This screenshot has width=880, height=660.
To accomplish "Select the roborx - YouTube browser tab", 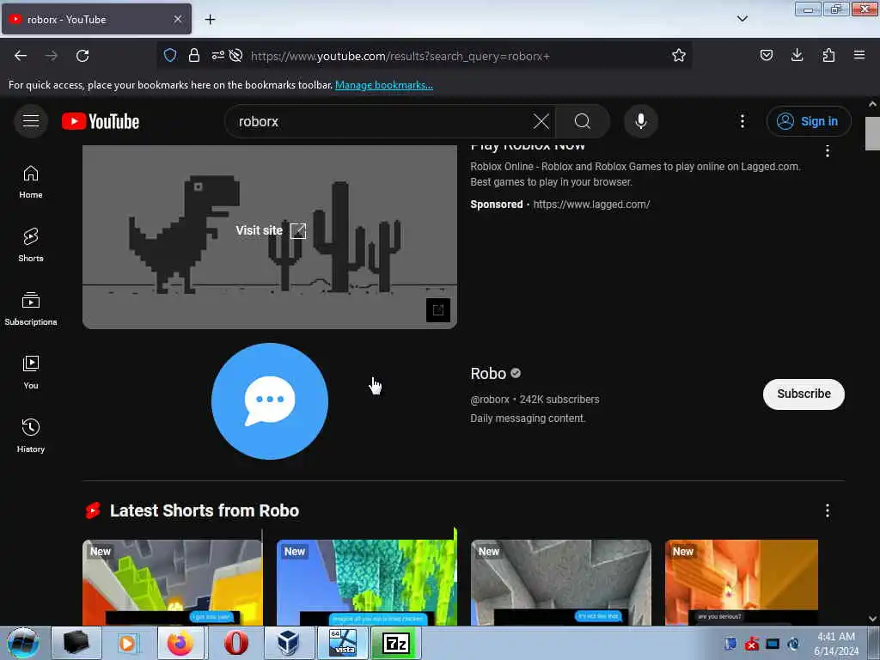I will (96, 19).
